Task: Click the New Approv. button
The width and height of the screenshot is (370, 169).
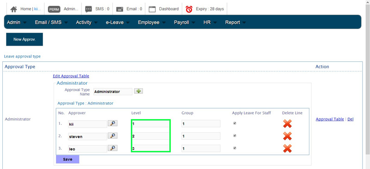Action: click(25, 39)
